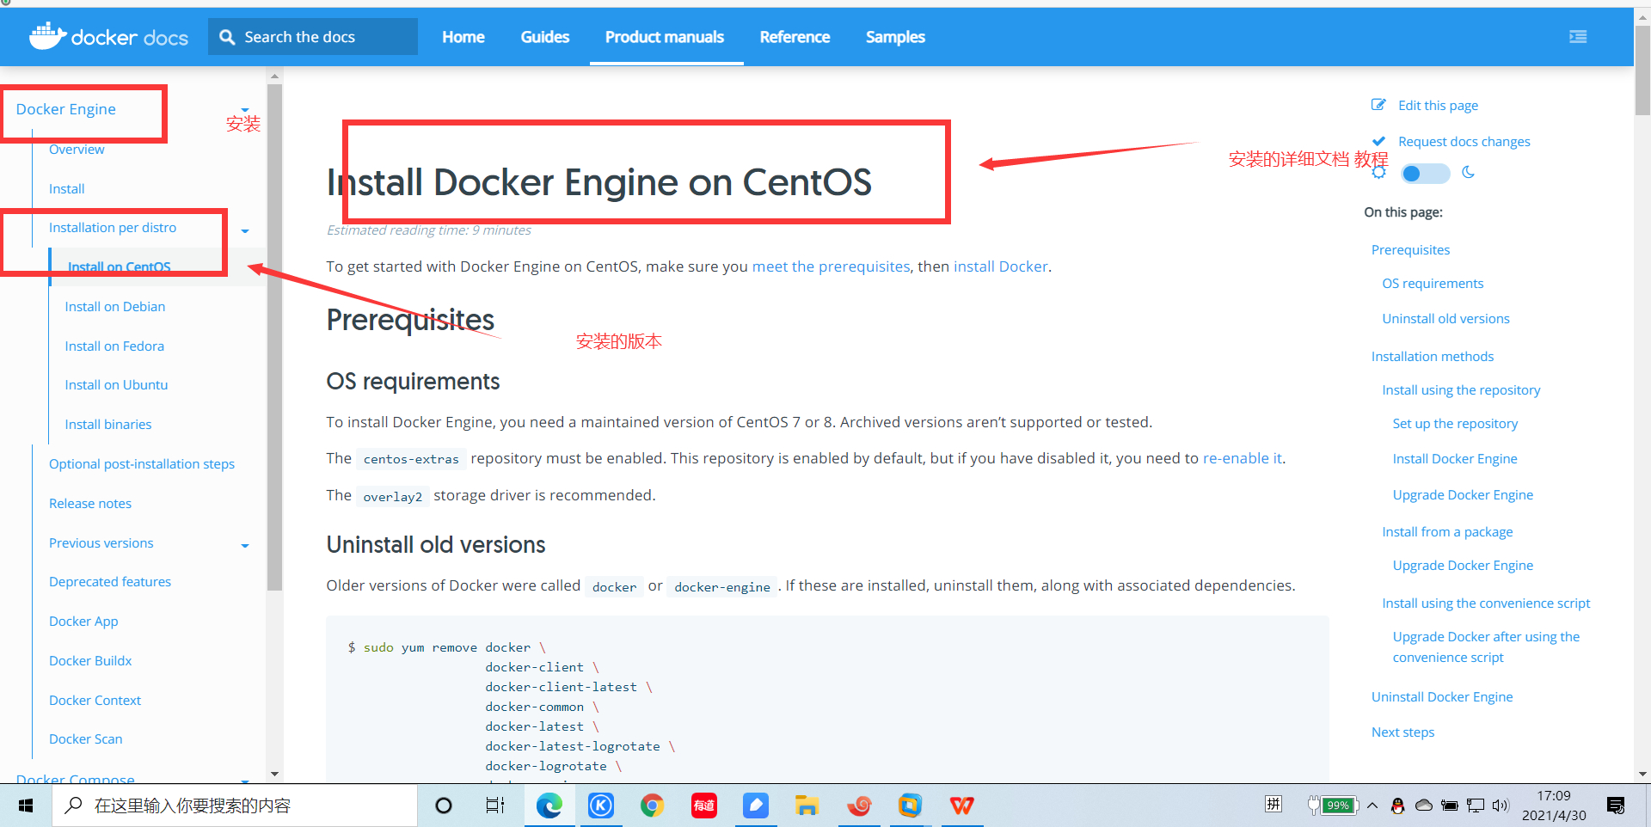This screenshot has height=827, width=1651.
Task: Click the sidebar scroll down arrow
Action: point(274,774)
